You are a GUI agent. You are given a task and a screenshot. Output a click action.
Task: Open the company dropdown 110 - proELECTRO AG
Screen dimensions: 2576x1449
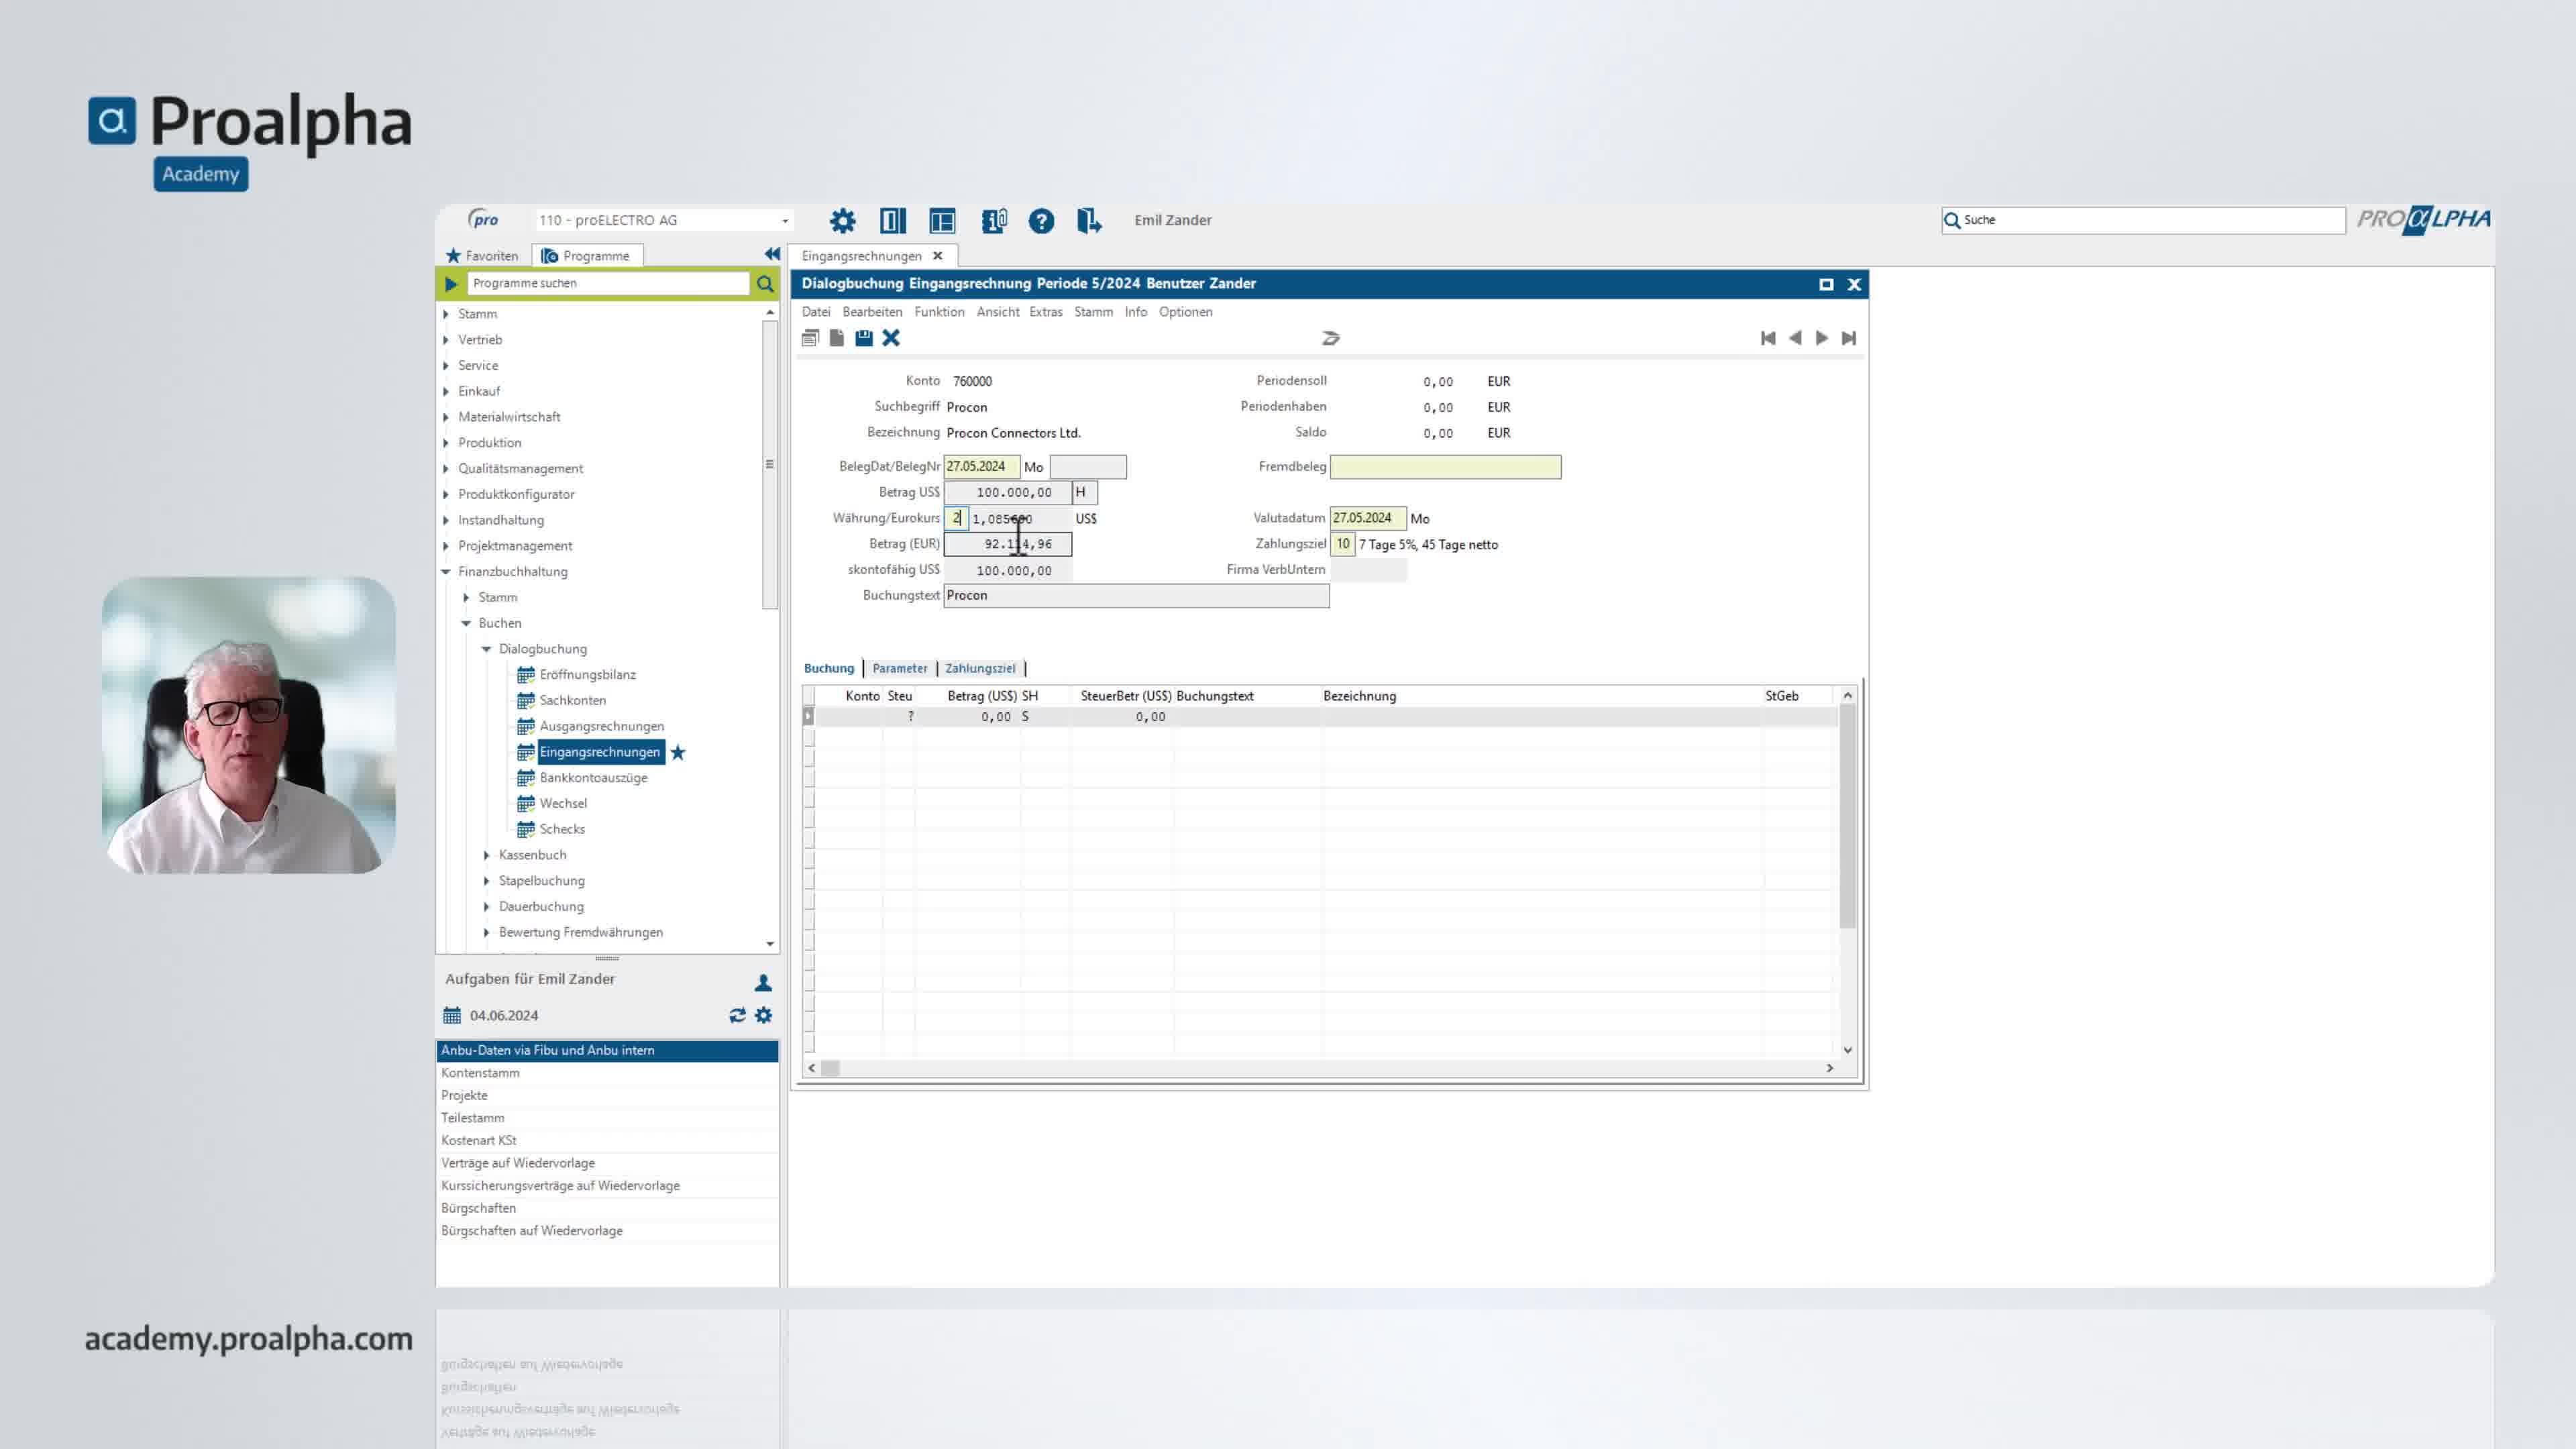tap(664, 220)
